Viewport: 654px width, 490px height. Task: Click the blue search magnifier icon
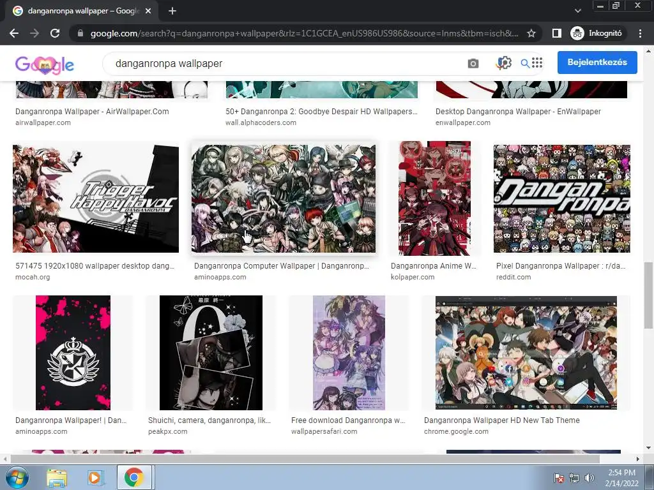[525, 63]
